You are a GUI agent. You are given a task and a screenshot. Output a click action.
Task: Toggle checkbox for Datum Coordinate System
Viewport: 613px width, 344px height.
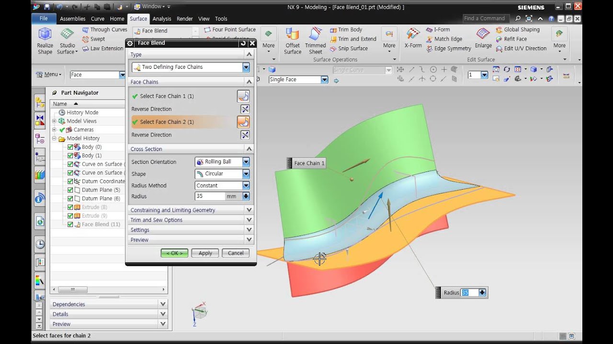pyautogui.click(x=70, y=182)
